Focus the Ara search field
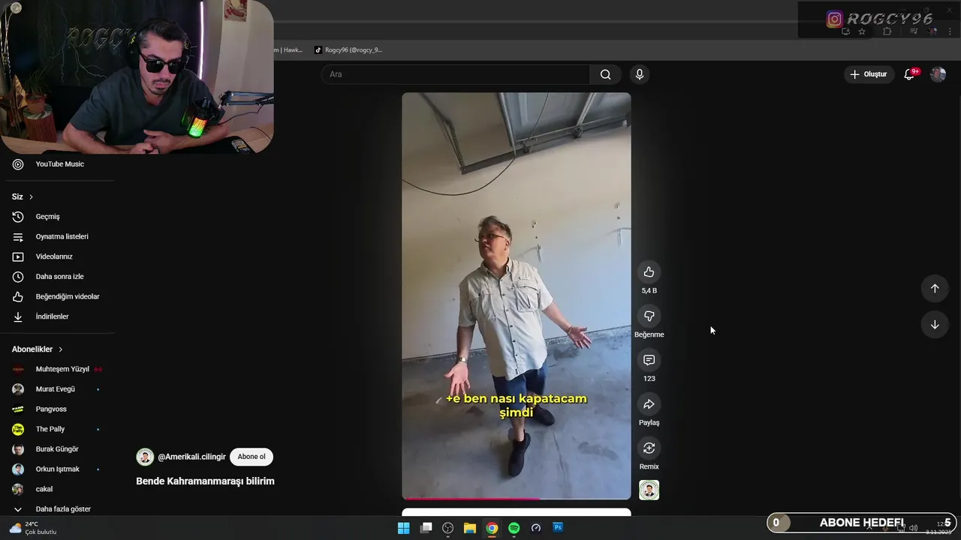This screenshot has height=540, width=961. (x=456, y=74)
